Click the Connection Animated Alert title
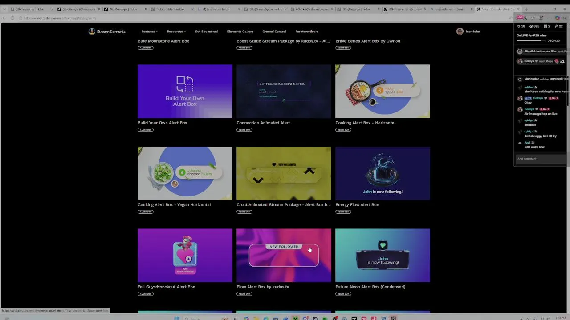The height and width of the screenshot is (320, 570). [x=263, y=123]
